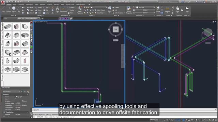Select the Line drawing tool
The image size is (218, 122).
pyautogui.click(x=3, y=9)
